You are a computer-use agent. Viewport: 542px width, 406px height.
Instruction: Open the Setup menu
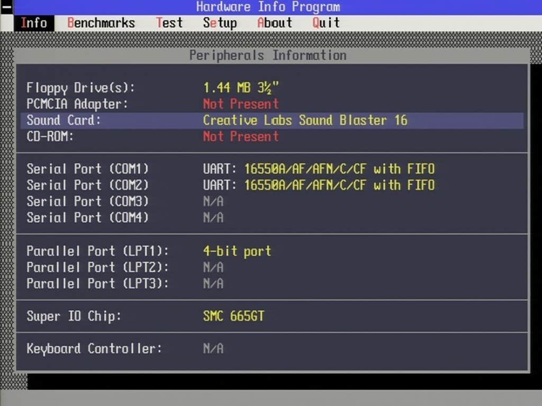pyautogui.click(x=220, y=23)
